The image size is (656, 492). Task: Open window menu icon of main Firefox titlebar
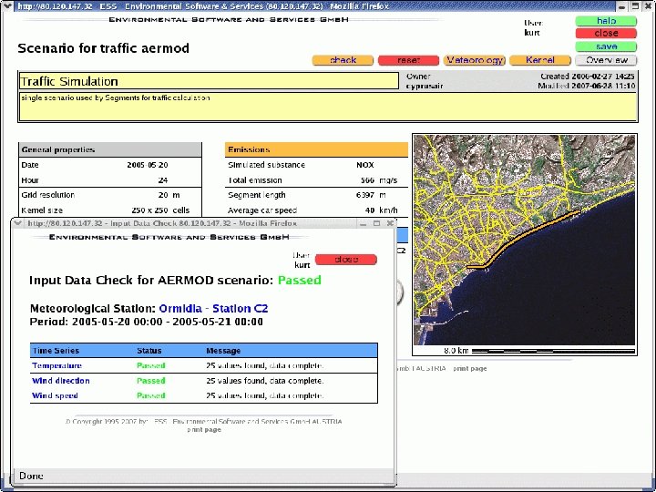tap(7, 5)
